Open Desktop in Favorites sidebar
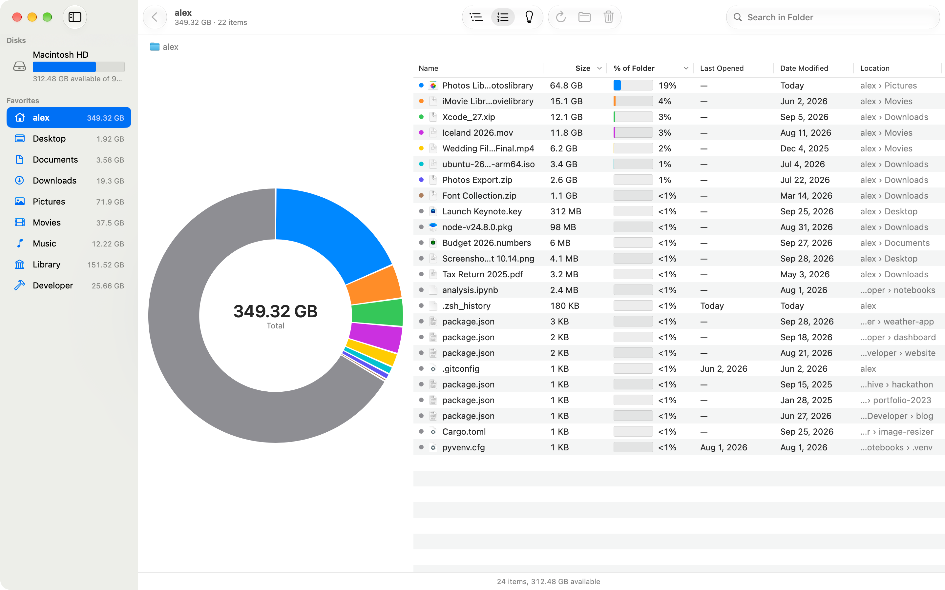 69,139
